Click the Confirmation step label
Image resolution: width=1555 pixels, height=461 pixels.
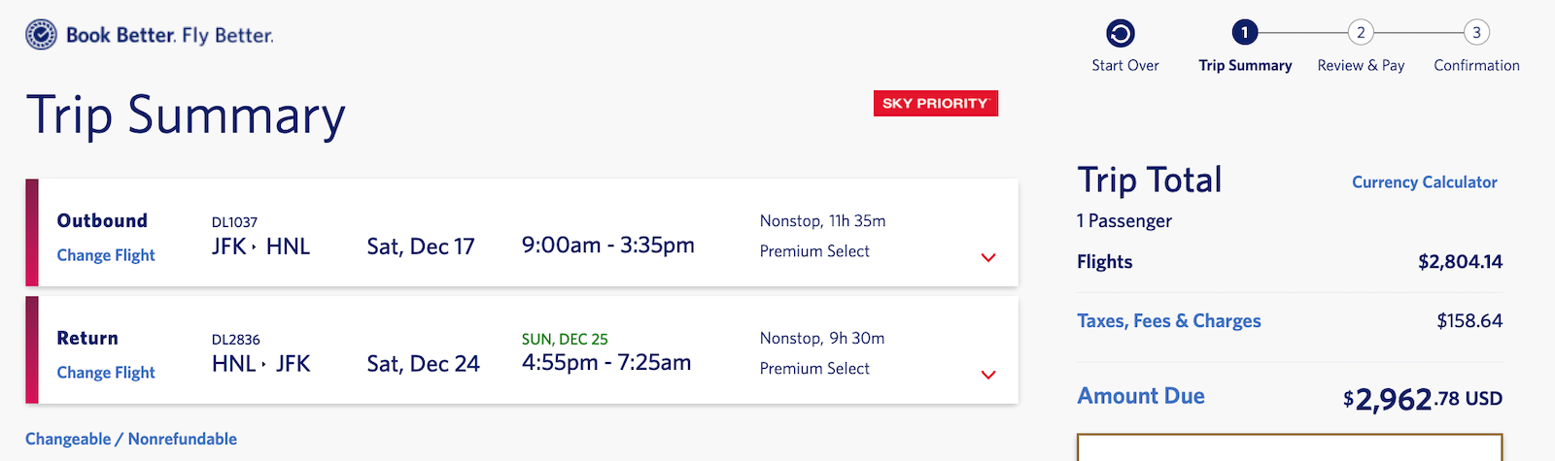[x=1476, y=65]
